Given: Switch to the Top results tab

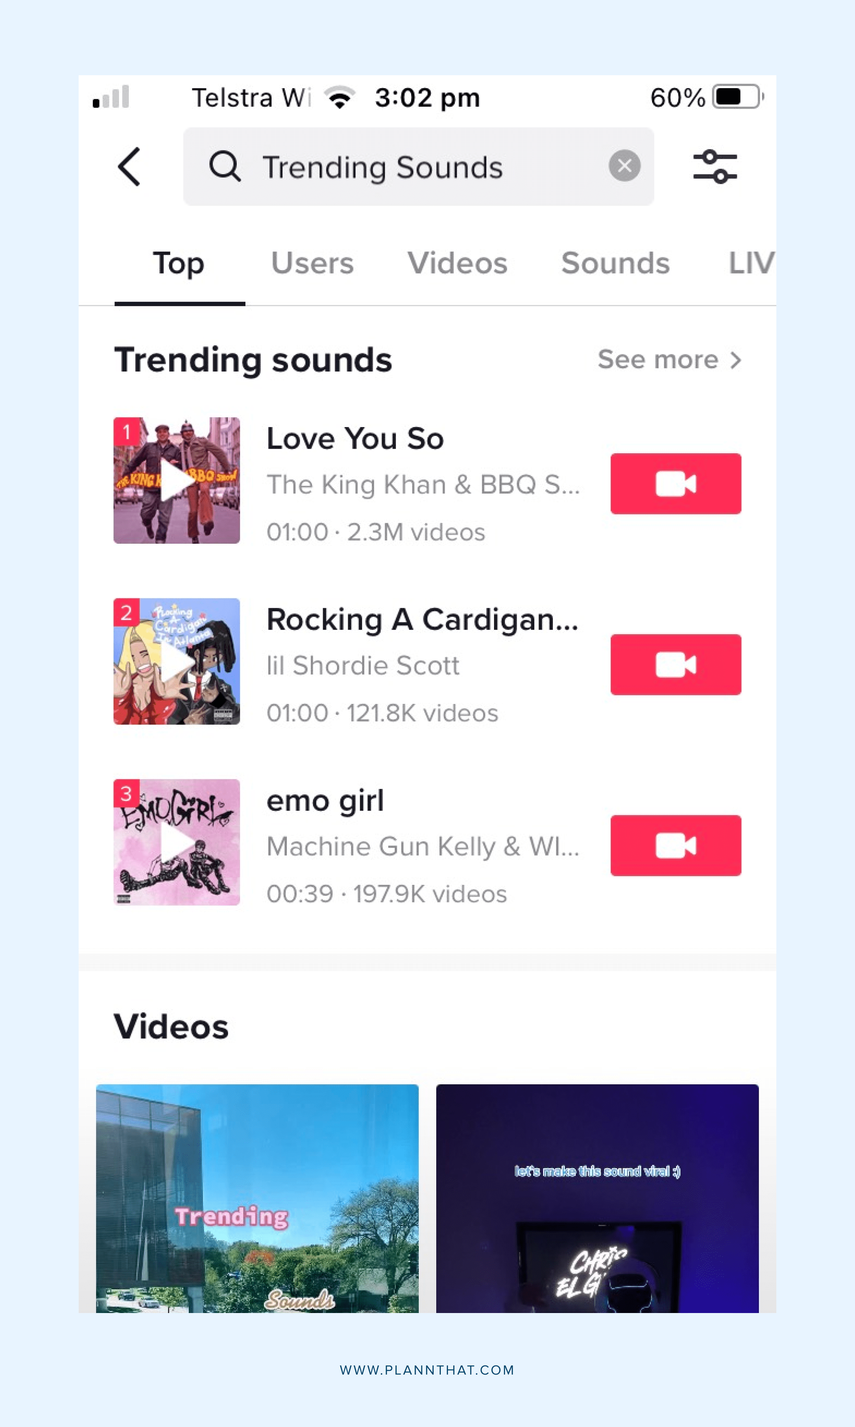Looking at the screenshot, I should 178,263.
